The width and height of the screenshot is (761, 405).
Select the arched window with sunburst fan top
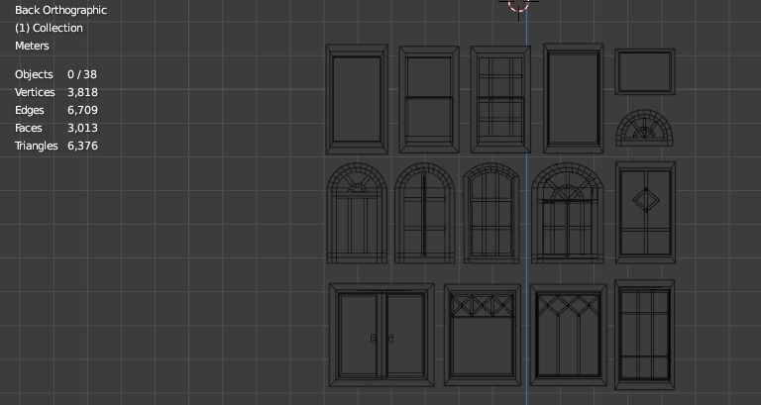coord(357,213)
